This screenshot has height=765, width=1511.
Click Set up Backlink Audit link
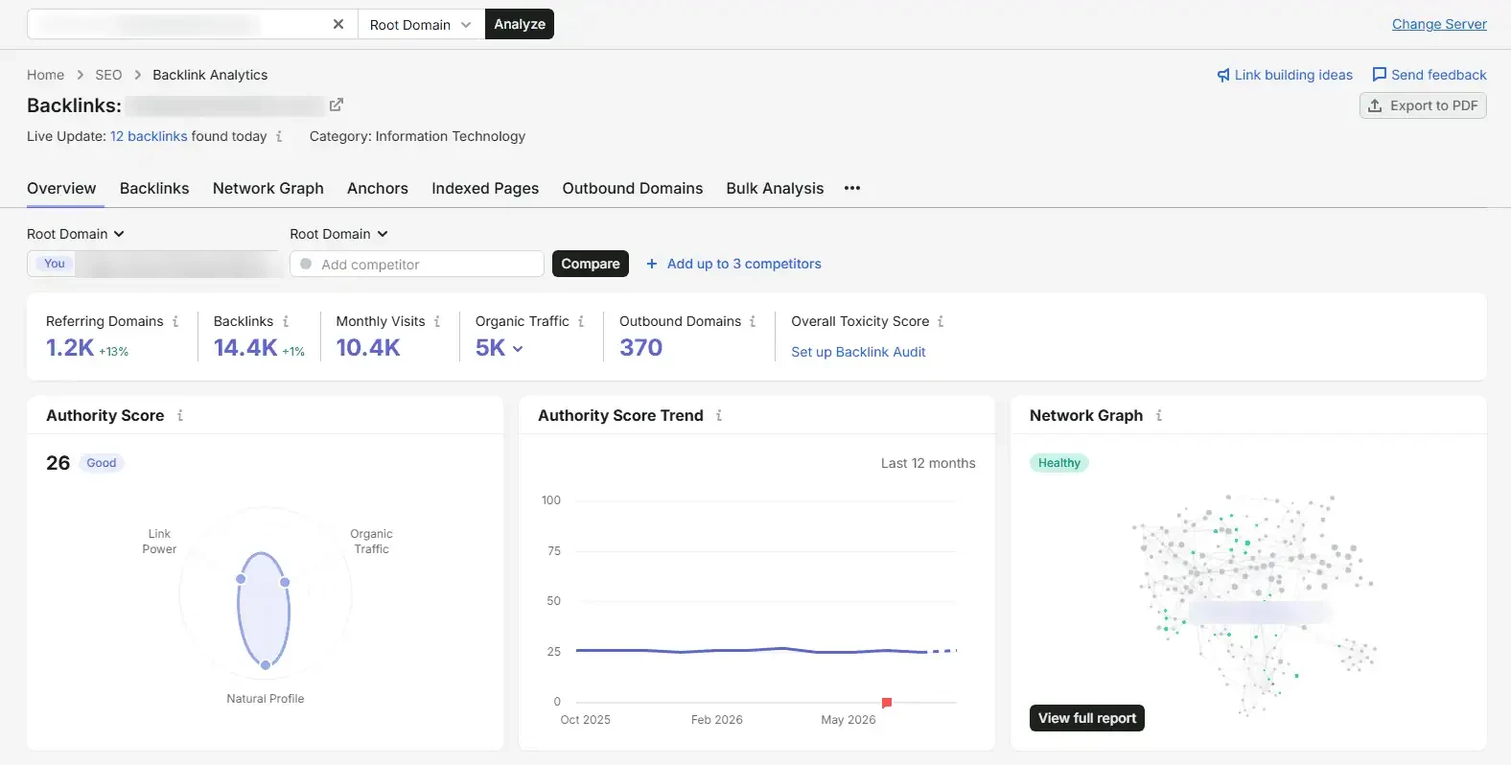[858, 352]
